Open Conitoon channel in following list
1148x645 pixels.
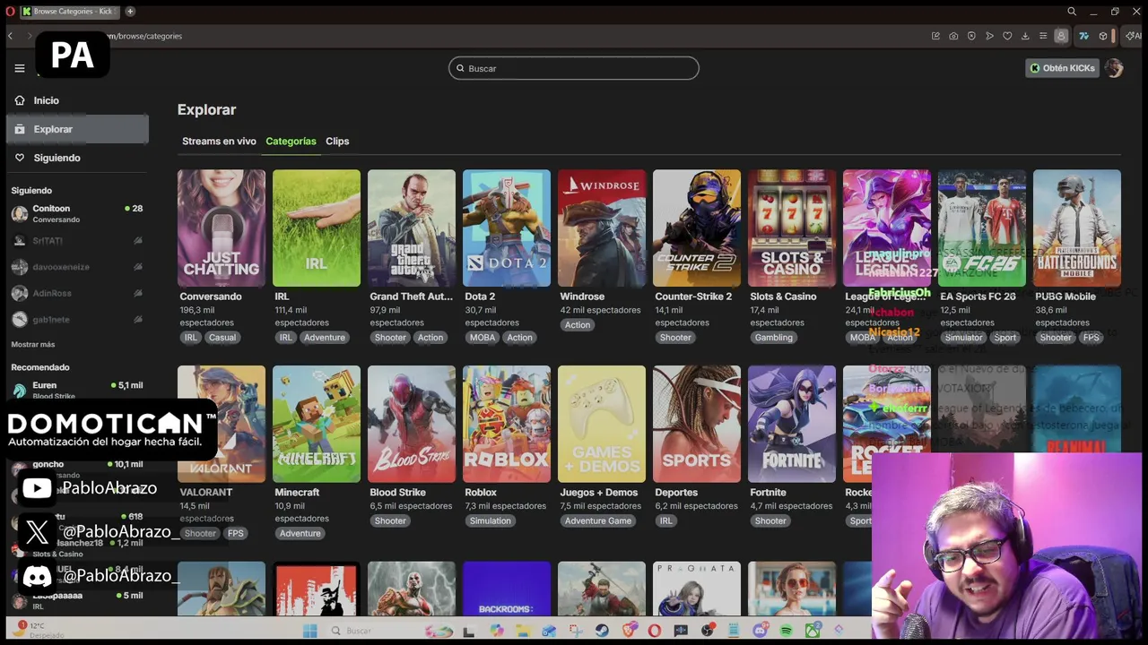tap(77, 213)
